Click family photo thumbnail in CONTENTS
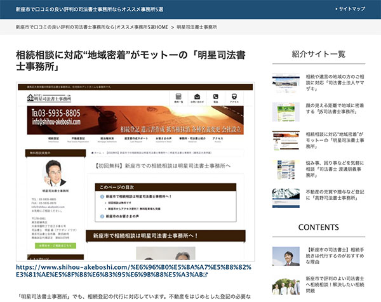This screenshot has width=381, height=302. click(286, 287)
